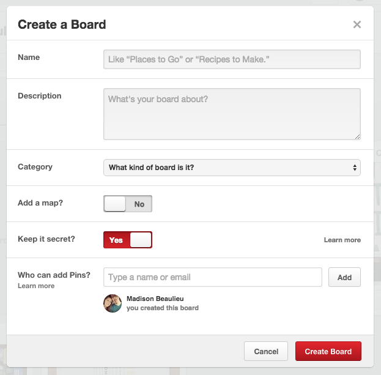Open the Category dropdown
The height and width of the screenshot is (375, 381).
[x=232, y=168]
